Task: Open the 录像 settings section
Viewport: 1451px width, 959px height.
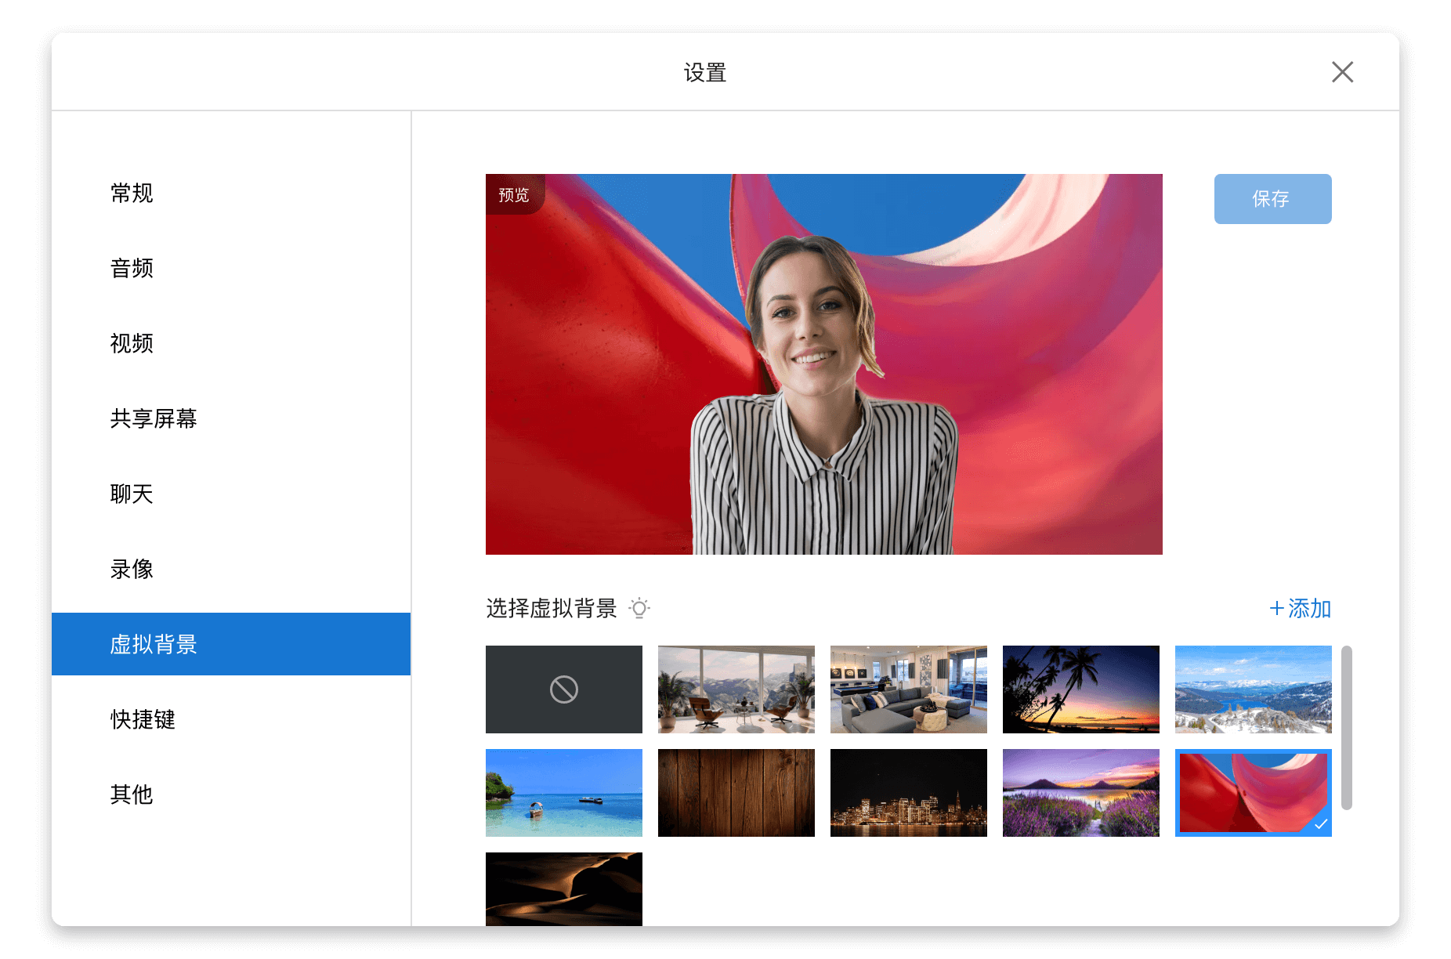Action: (x=132, y=570)
